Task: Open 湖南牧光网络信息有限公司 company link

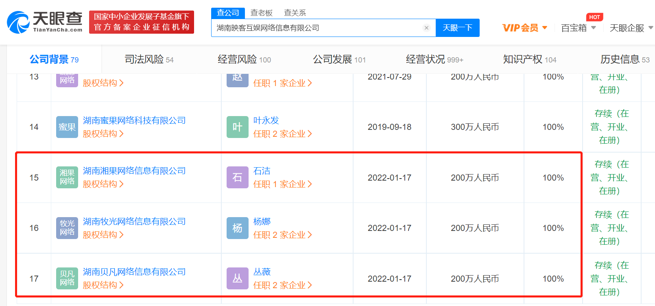Action: click(x=134, y=222)
